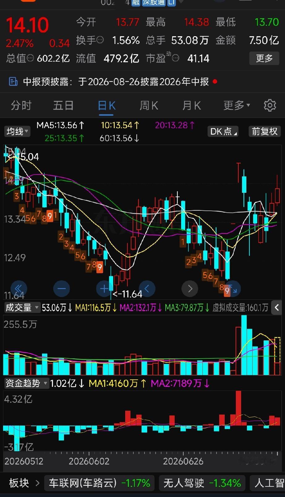The height and width of the screenshot is (497, 285).
Task: Tap the 总手 53.08万 value
Action: click(190, 40)
